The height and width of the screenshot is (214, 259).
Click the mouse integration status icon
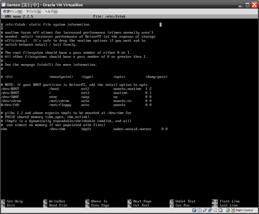[228, 210]
